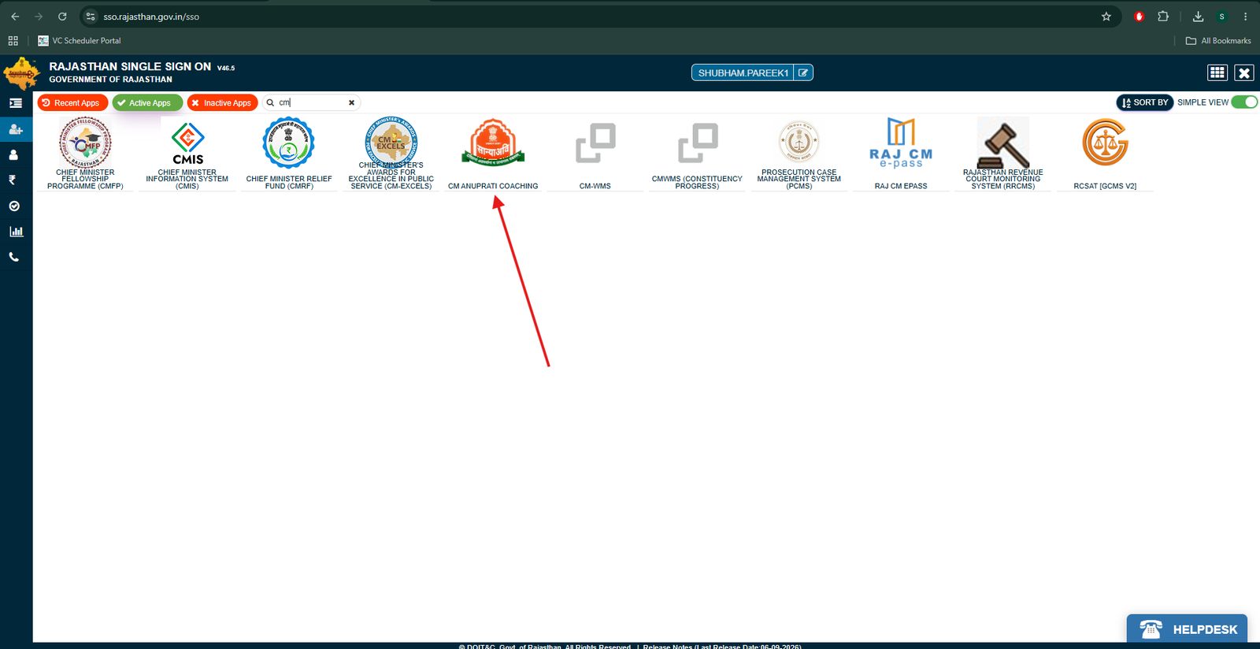Open the CM-WMS application tile
Viewport: 1260px width, 649px height.
[x=595, y=154]
